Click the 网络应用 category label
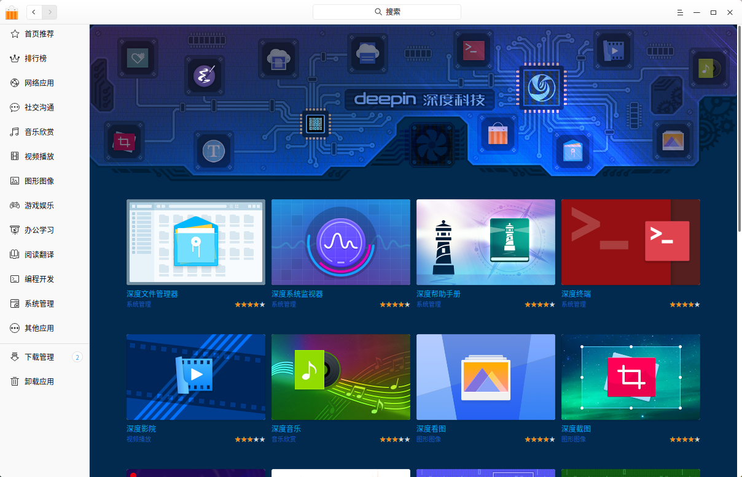This screenshot has width=742, height=477. (39, 83)
